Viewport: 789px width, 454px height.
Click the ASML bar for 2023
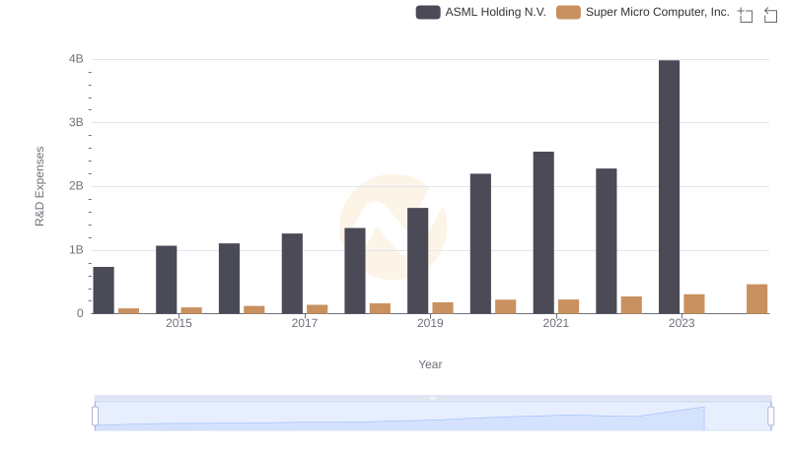(669, 187)
